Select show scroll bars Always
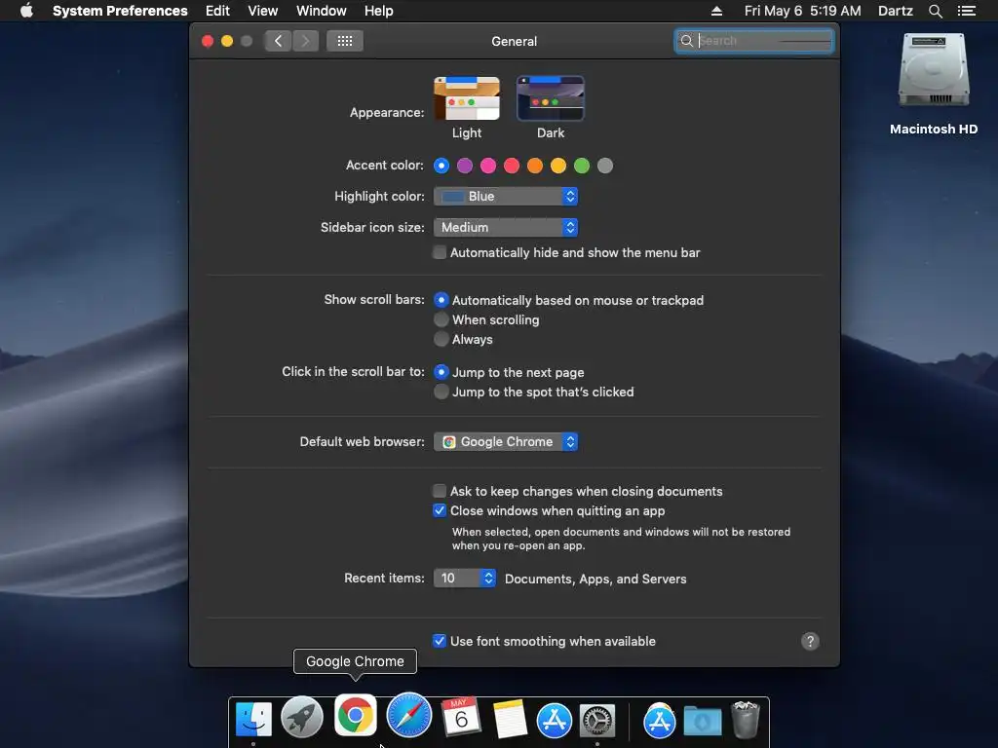The height and width of the screenshot is (748, 998). coord(441,339)
